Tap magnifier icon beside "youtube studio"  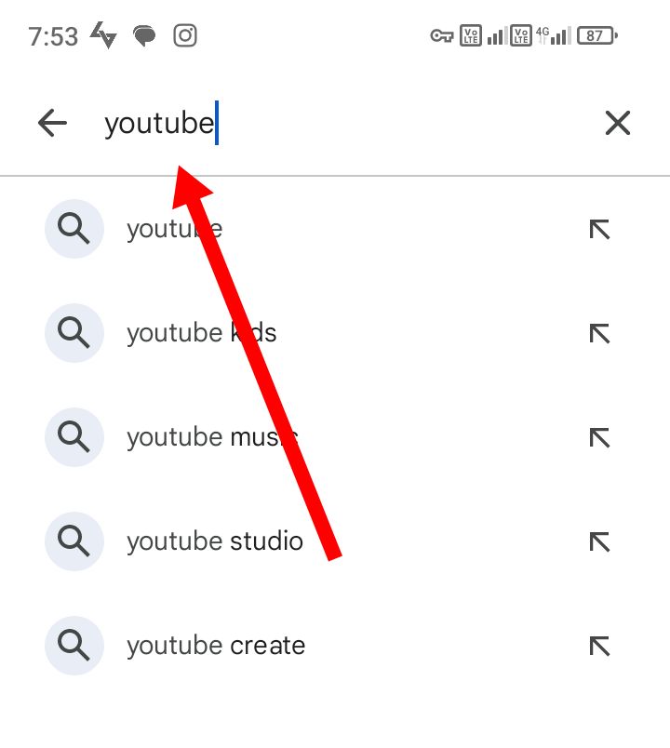coord(74,541)
